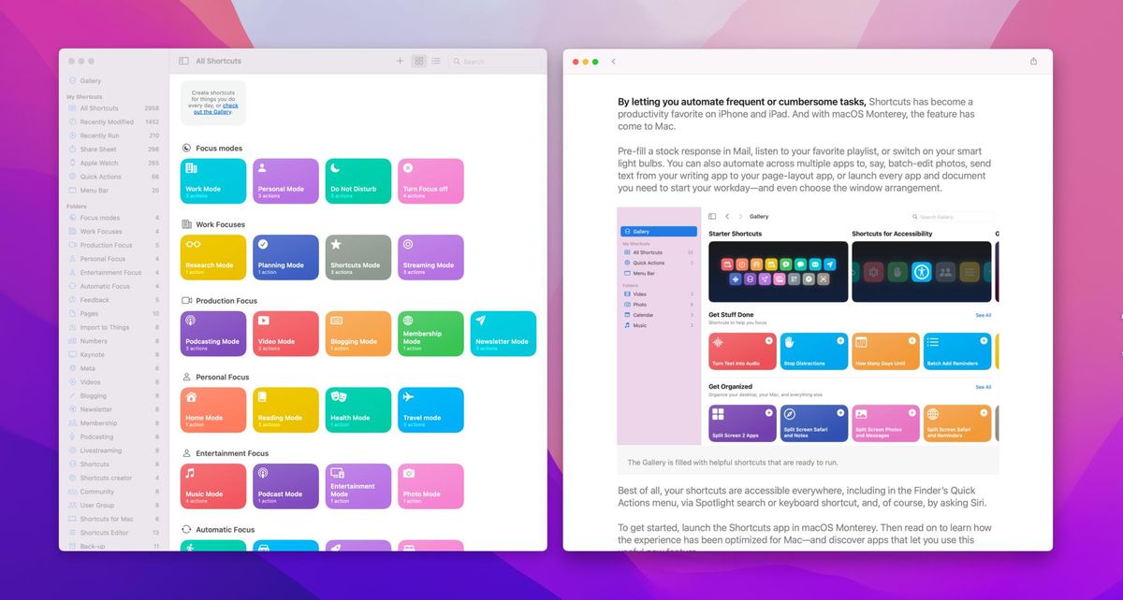Run the Do Not Disturb shortcut

pos(357,179)
